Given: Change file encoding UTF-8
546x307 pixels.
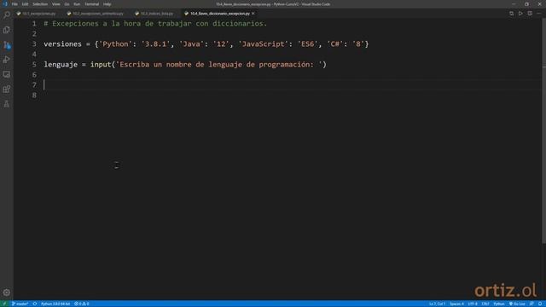Looking at the screenshot, I should tap(473, 304).
